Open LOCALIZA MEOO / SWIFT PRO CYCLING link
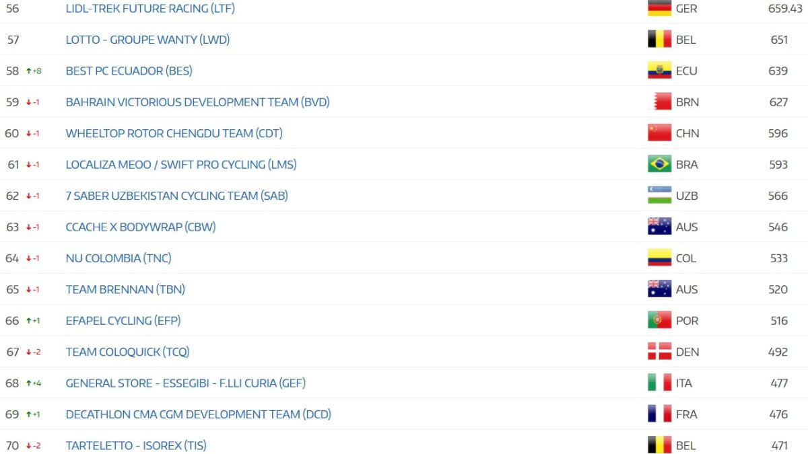The image size is (808, 454). tap(181, 164)
